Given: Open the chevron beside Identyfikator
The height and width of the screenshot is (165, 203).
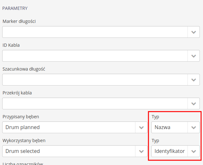Looking at the screenshot, I should pyautogui.click(x=193, y=151).
